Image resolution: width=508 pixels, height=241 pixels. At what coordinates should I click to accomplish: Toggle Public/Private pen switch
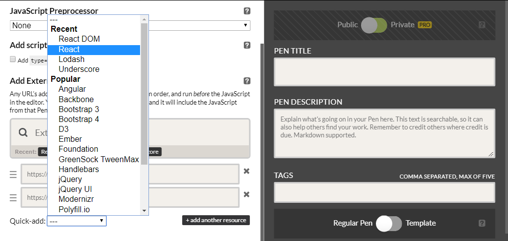tap(374, 25)
